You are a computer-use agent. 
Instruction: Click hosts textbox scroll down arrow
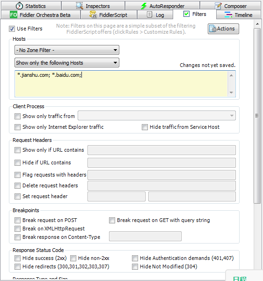[231, 92]
